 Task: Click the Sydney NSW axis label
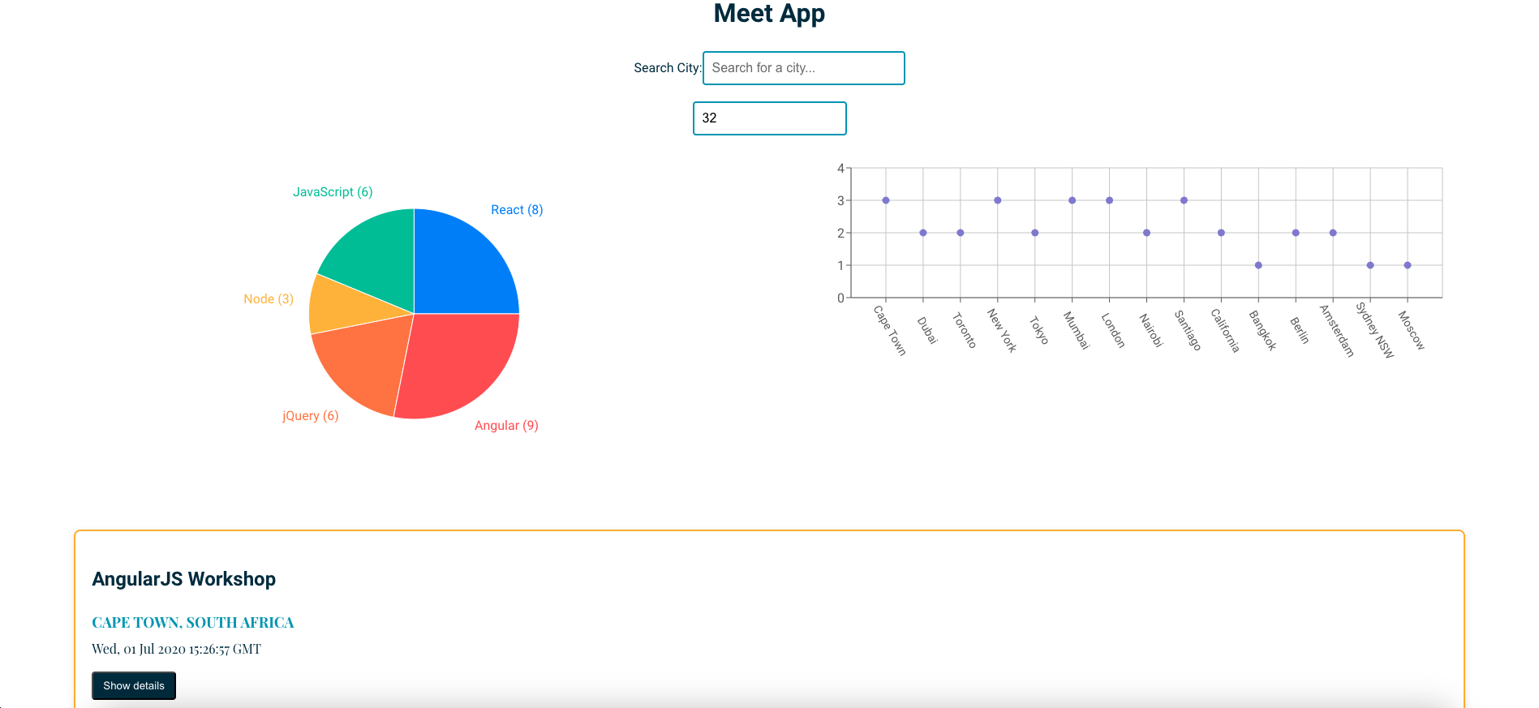[x=1375, y=330]
